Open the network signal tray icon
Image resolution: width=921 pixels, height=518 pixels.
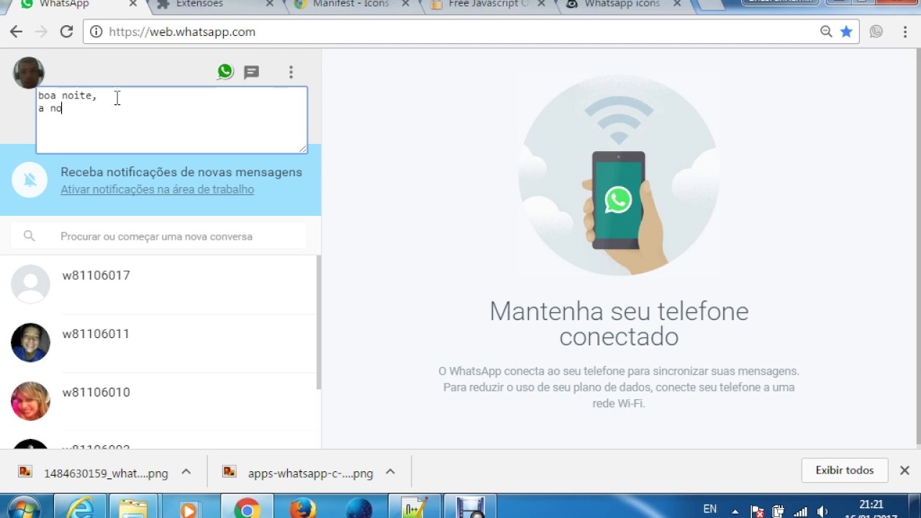coord(800,512)
